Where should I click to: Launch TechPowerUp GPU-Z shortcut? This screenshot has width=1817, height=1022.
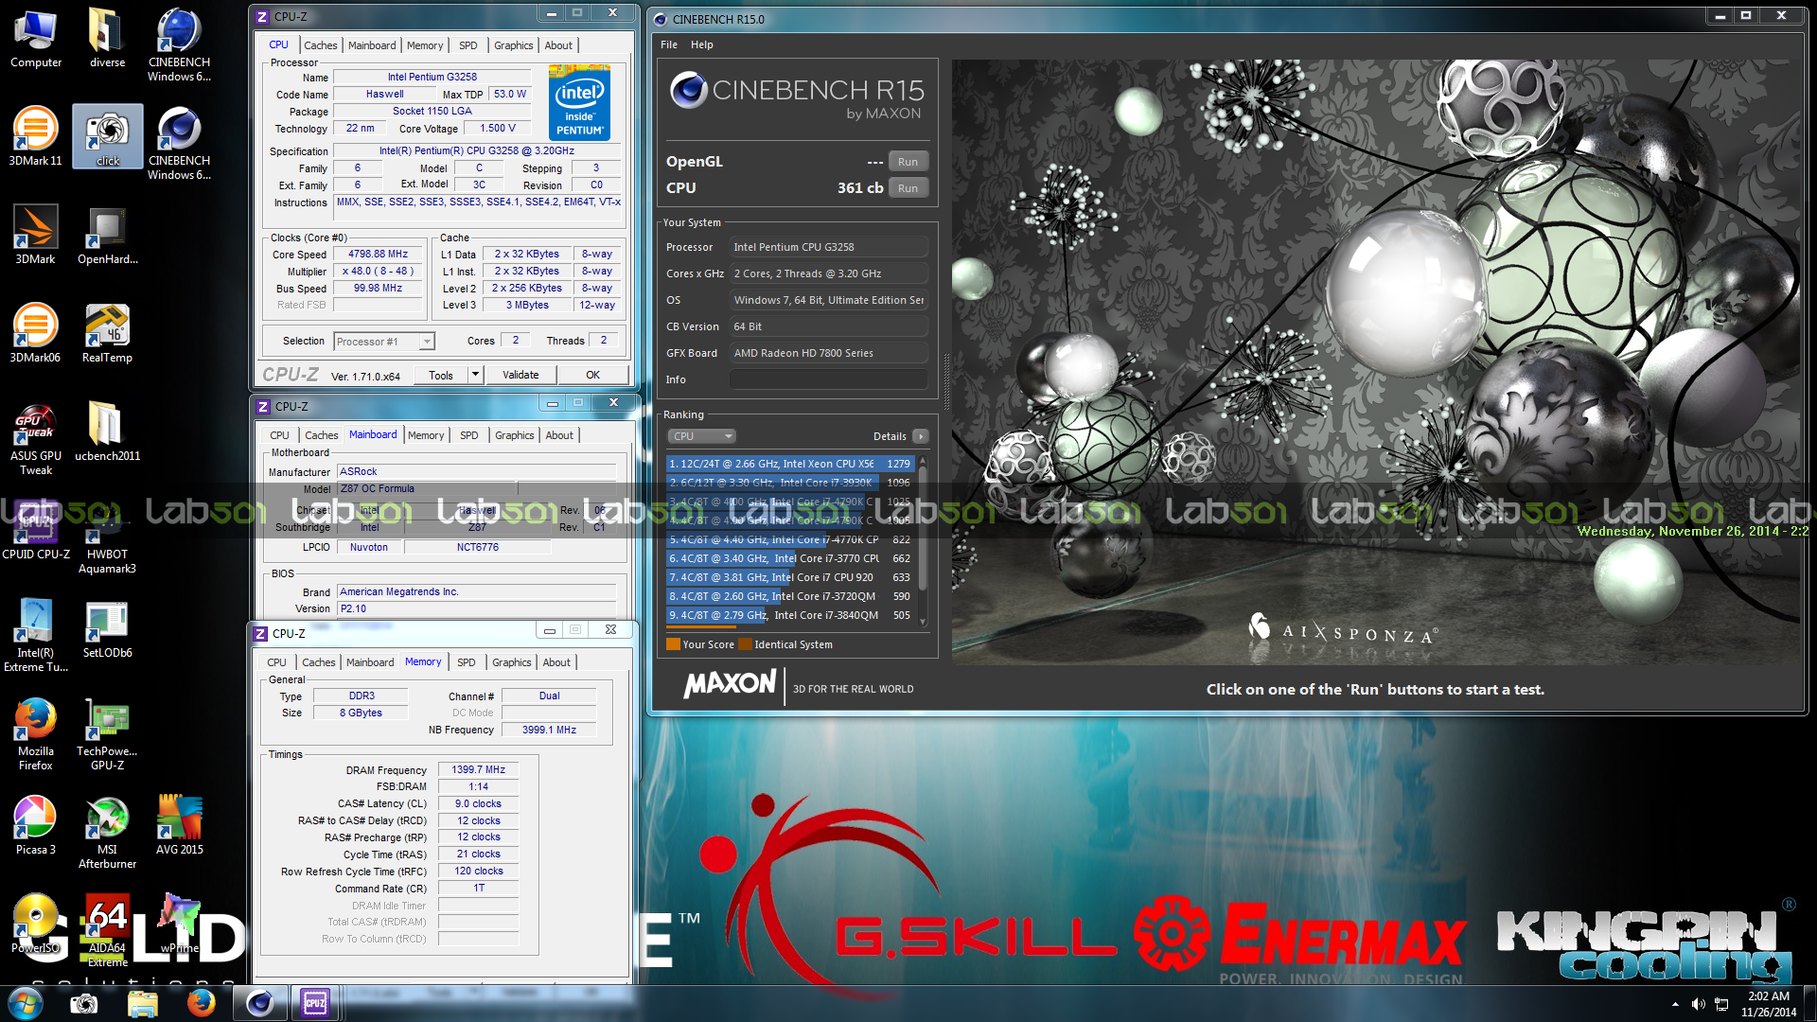point(107,734)
